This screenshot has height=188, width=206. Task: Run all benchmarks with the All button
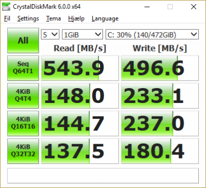click(23, 41)
